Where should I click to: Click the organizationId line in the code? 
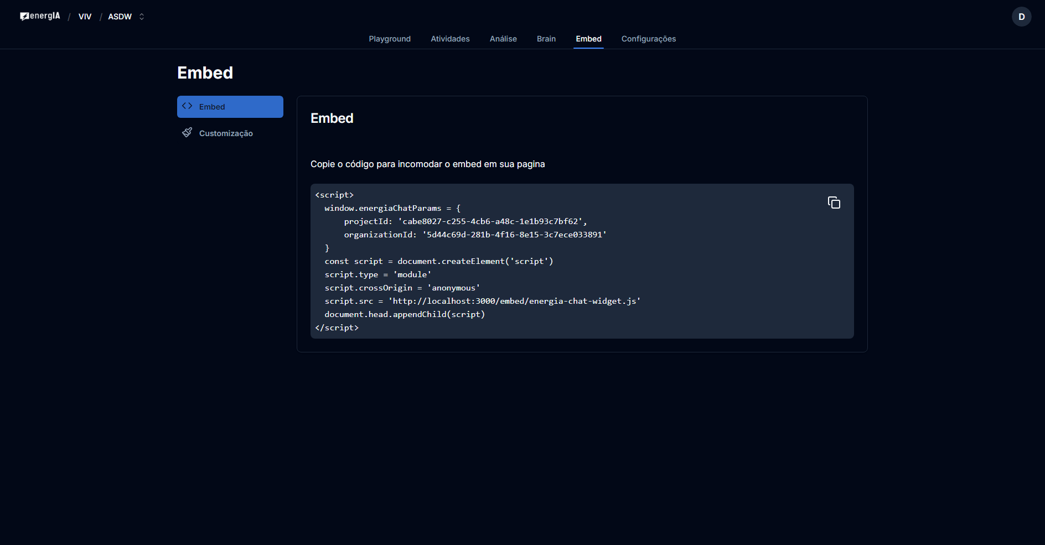click(x=475, y=235)
